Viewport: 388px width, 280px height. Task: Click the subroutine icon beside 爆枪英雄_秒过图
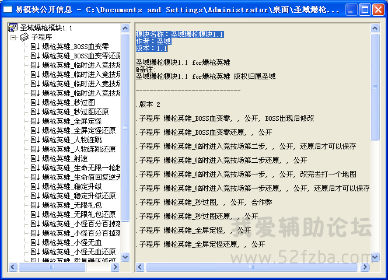(35, 103)
